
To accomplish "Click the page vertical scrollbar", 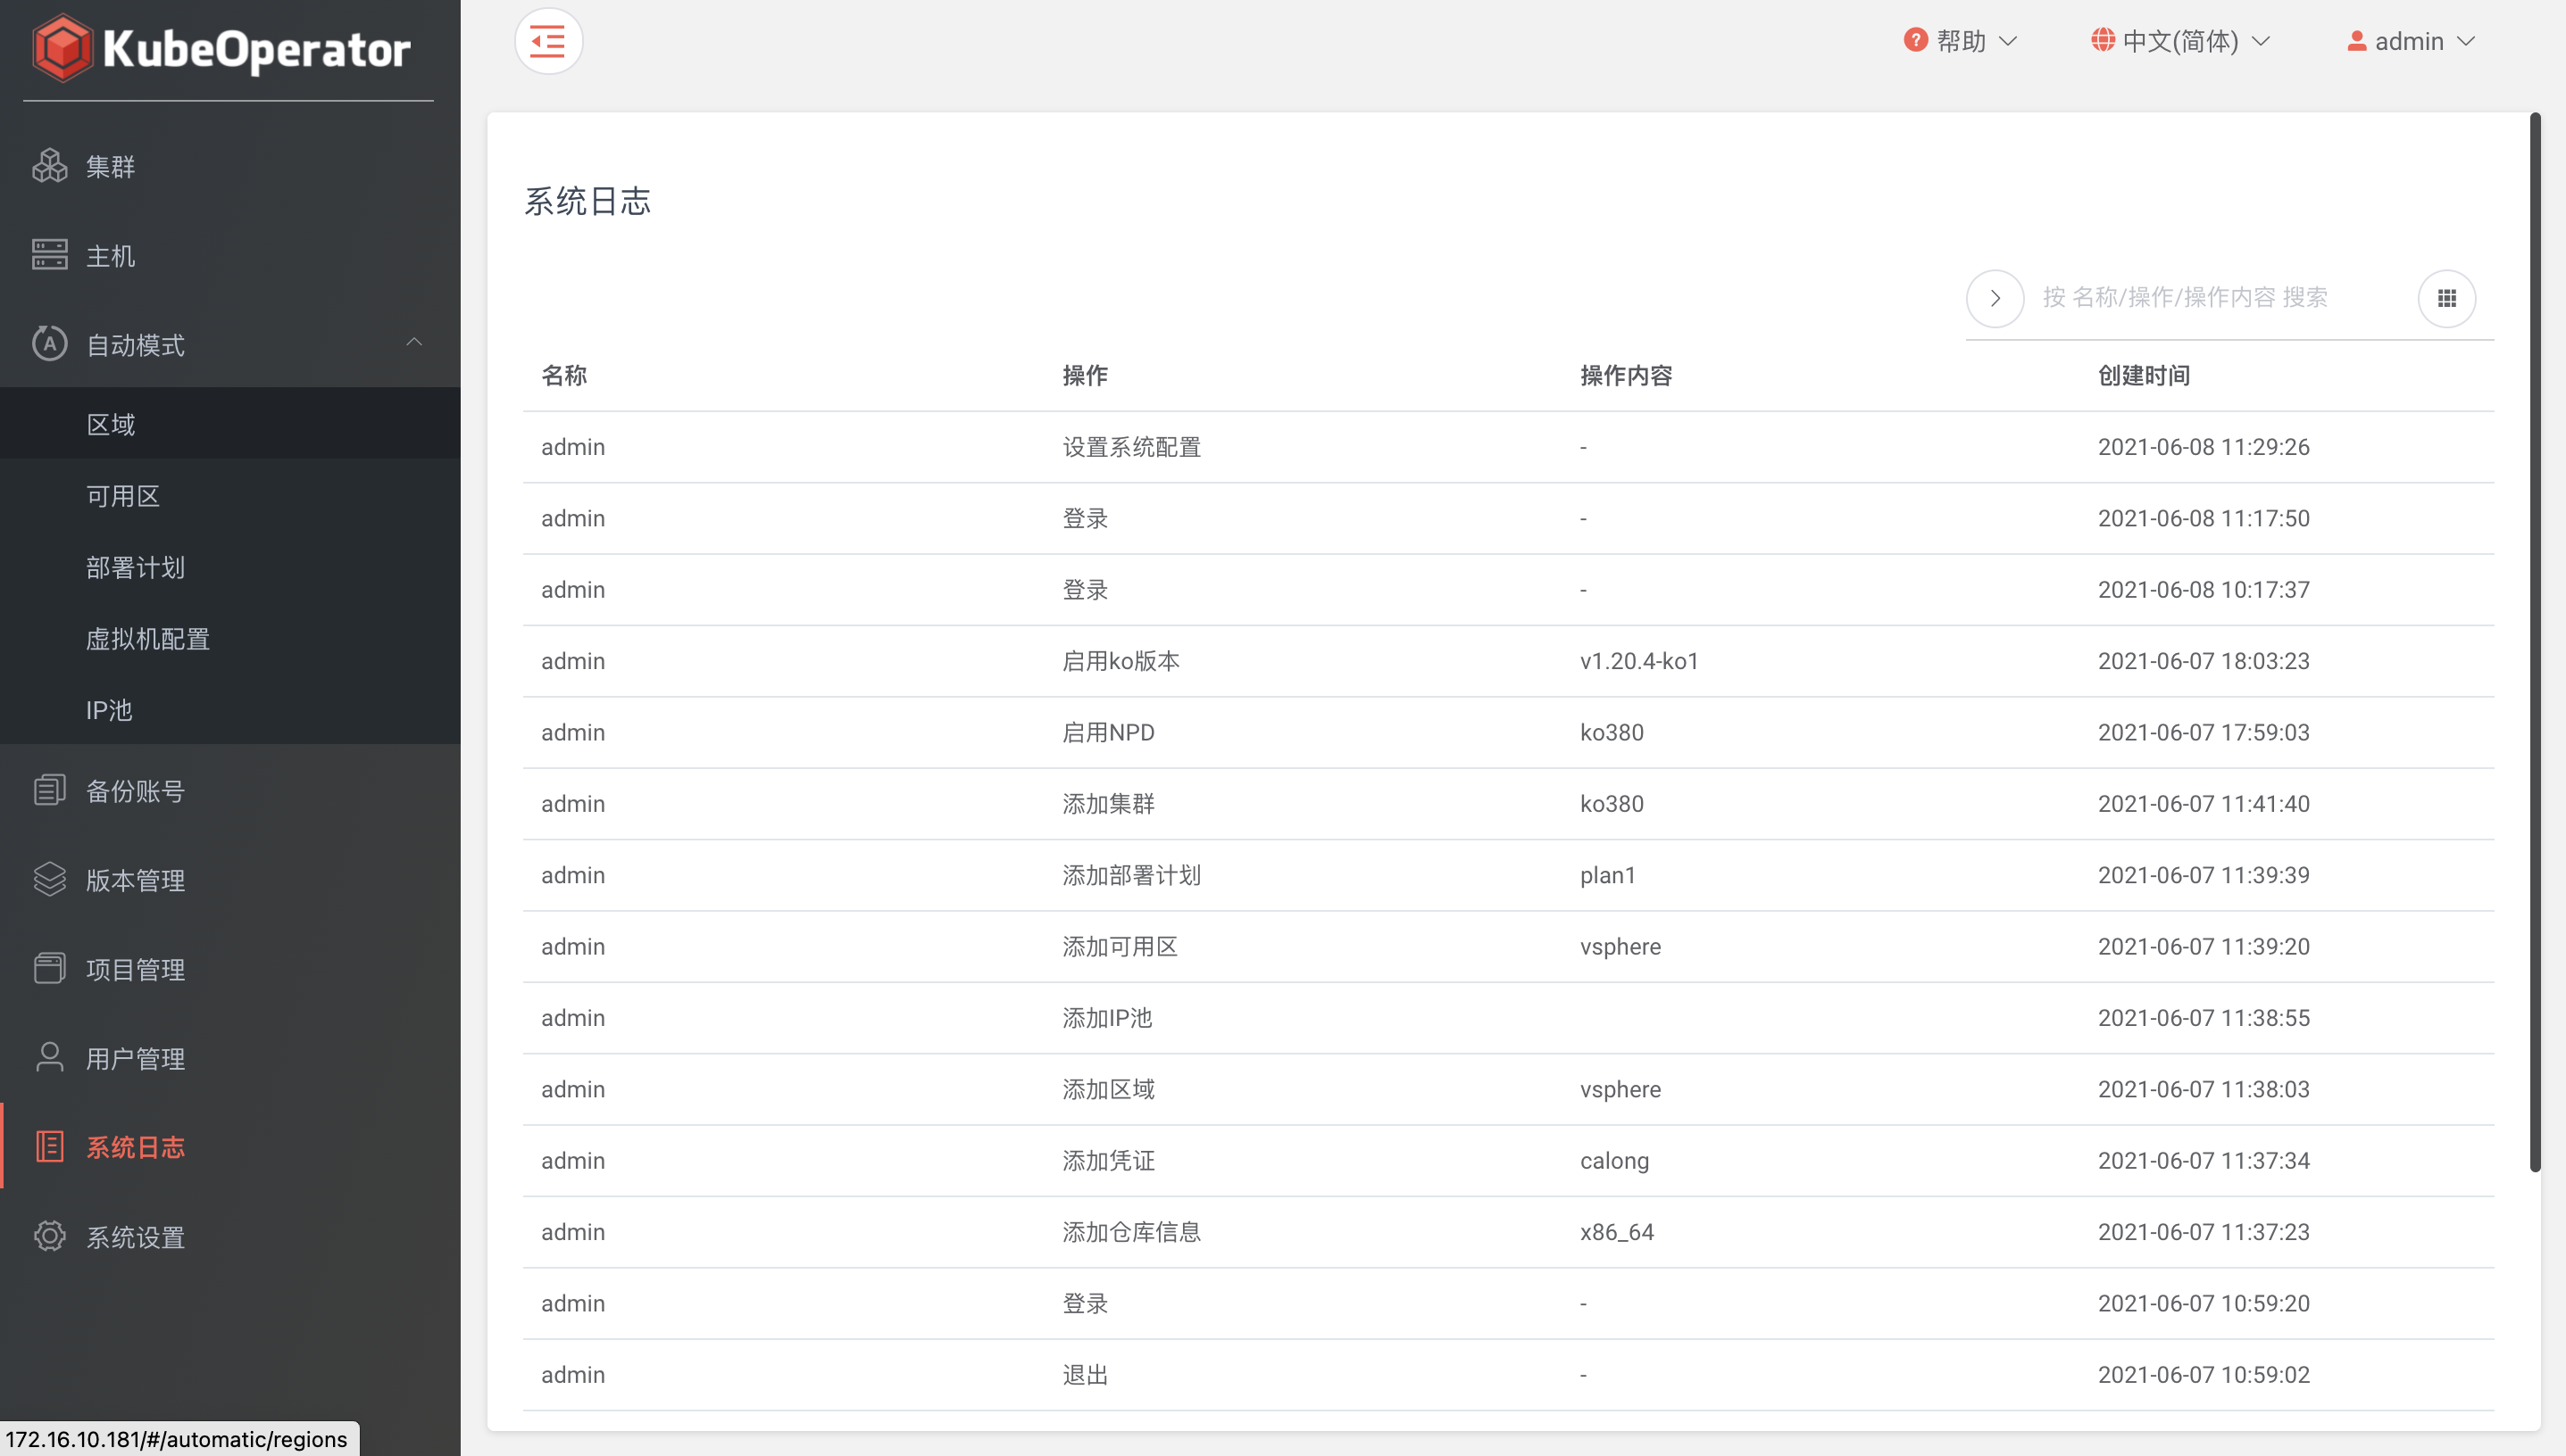I will (x=2534, y=640).
